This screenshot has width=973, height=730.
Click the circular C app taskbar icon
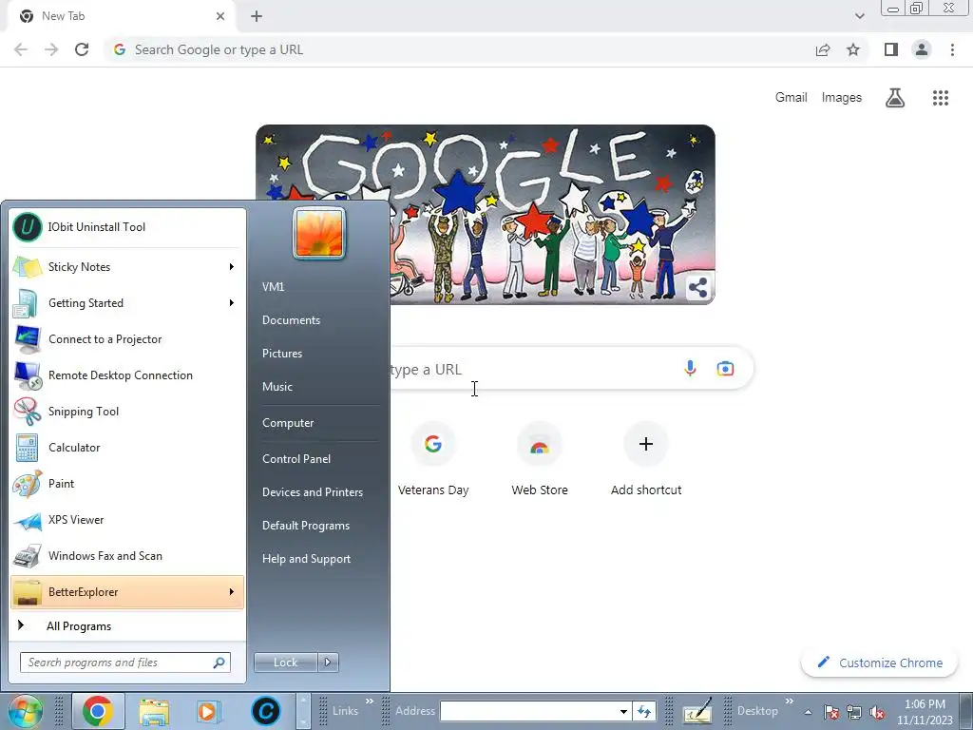pos(266,711)
